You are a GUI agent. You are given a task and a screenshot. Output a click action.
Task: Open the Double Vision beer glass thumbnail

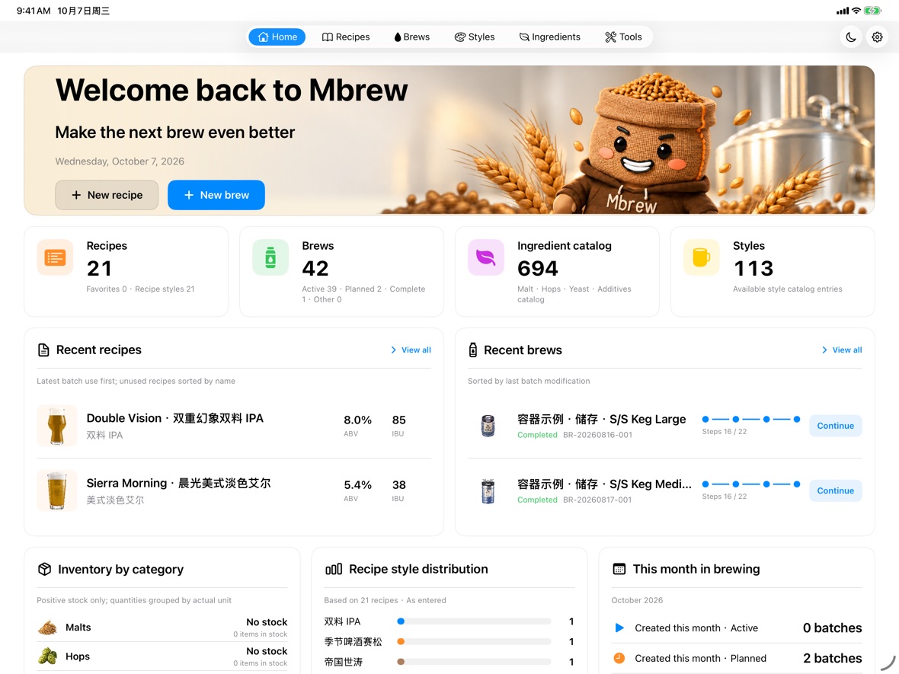[57, 426]
